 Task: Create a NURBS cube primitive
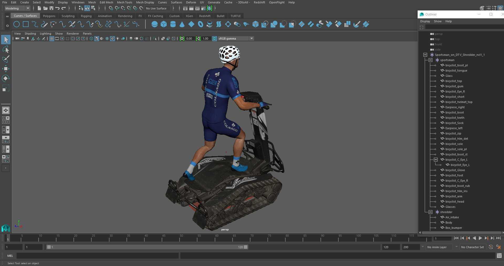click(164, 24)
